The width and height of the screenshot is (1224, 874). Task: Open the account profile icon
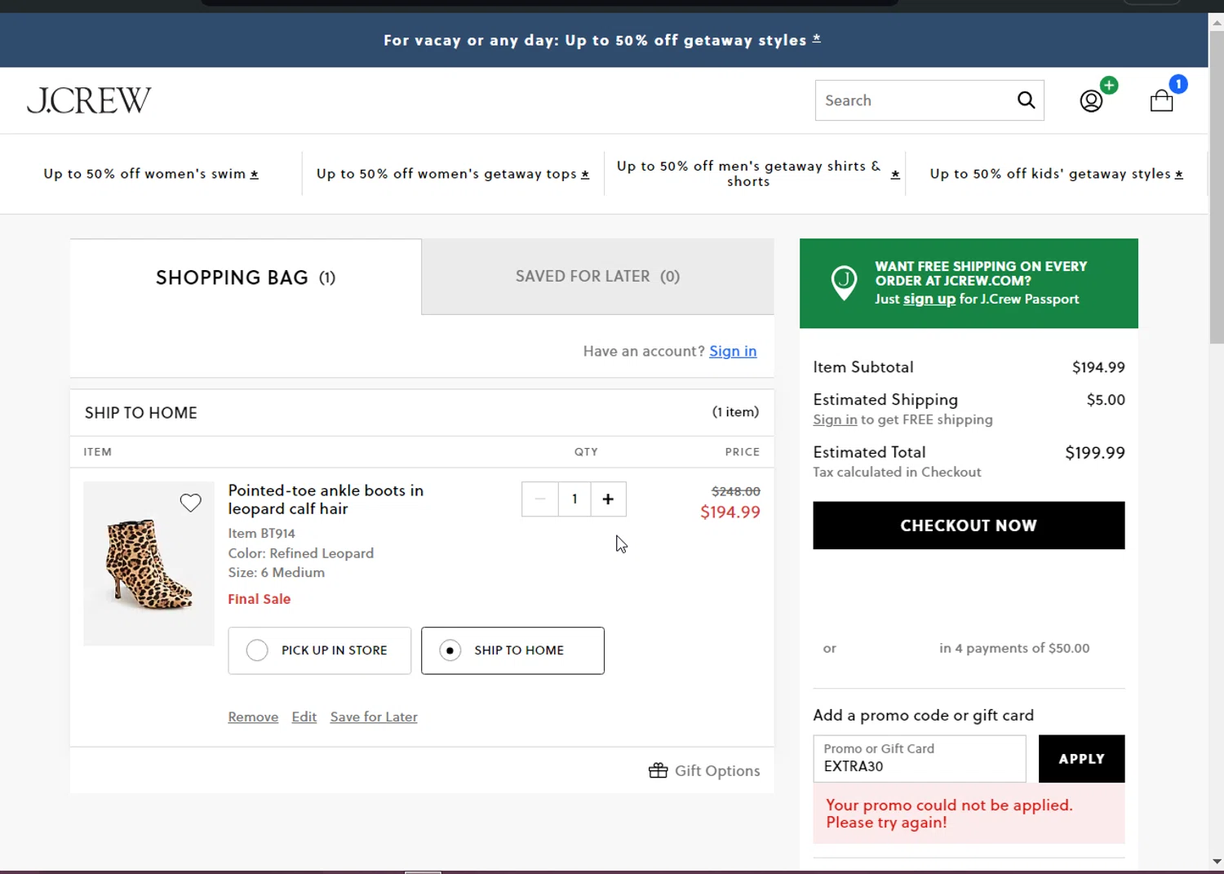coord(1091,100)
